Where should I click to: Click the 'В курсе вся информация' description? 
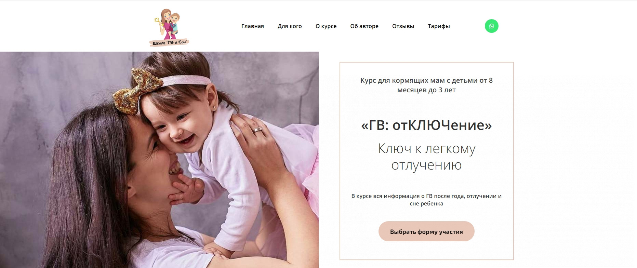tap(426, 200)
